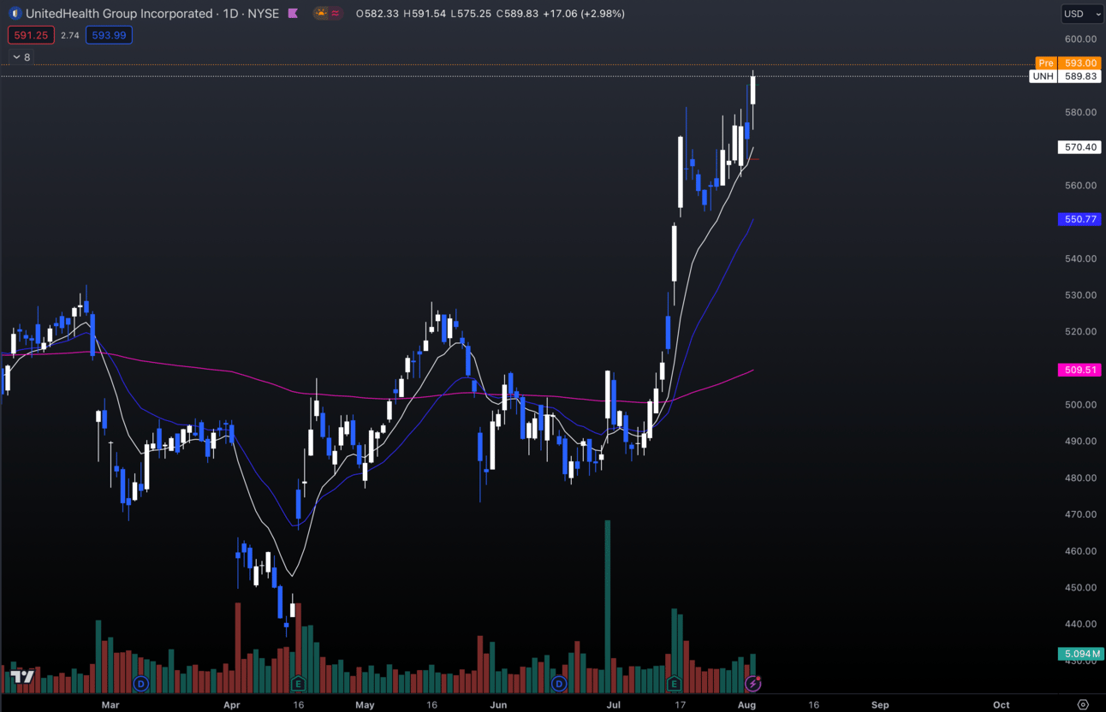This screenshot has height=712, width=1106.
Task: Click the close value C589.83
Action: pyautogui.click(x=517, y=14)
